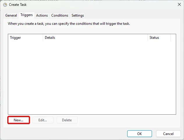Click the Delete button
184x140 pixels.
click(67, 120)
